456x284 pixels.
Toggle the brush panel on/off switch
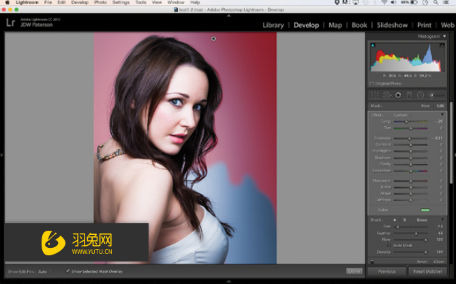click(x=372, y=261)
